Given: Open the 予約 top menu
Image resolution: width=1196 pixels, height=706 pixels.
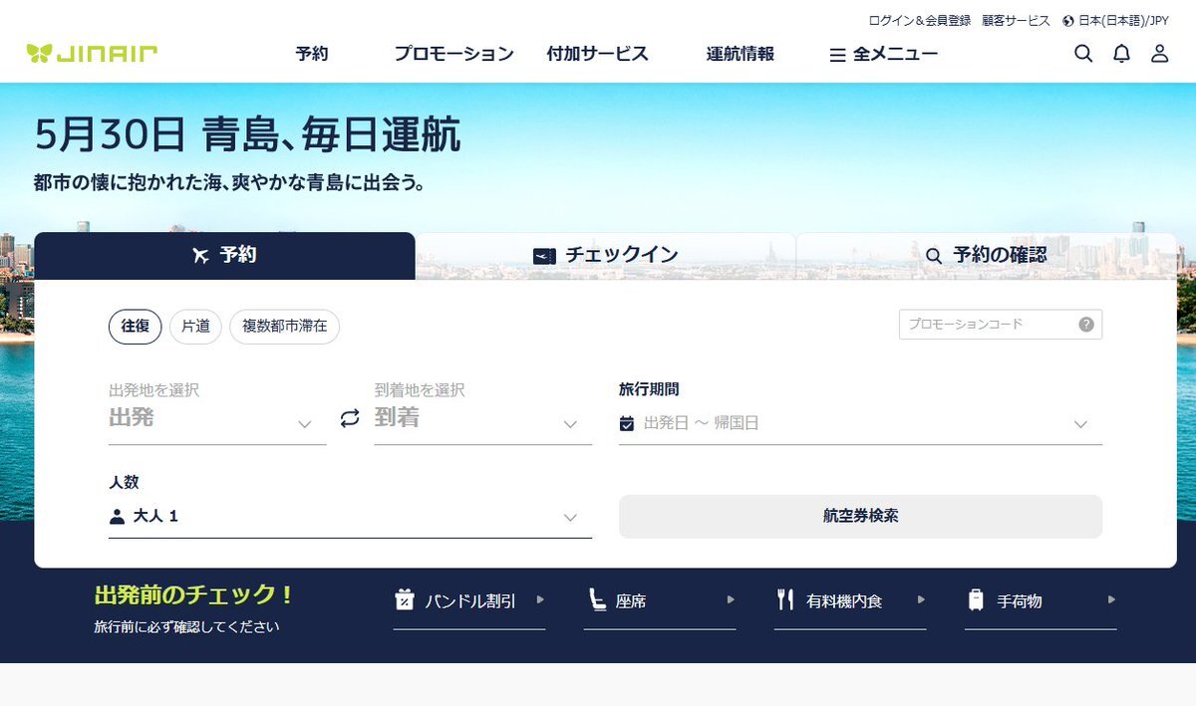Looking at the screenshot, I should [312, 54].
